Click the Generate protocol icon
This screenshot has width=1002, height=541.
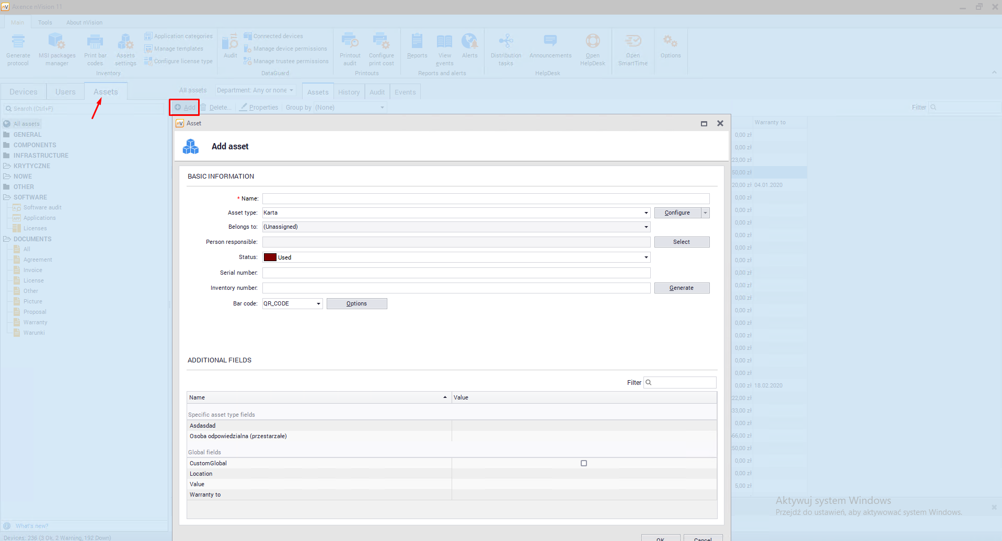pyautogui.click(x=18, y=42)
